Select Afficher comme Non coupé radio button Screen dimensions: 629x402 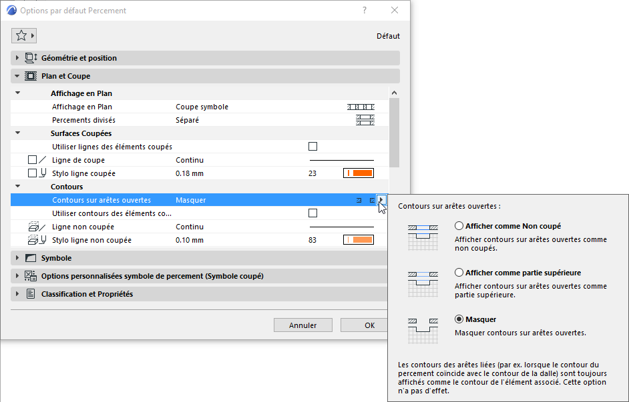(459, 226)
